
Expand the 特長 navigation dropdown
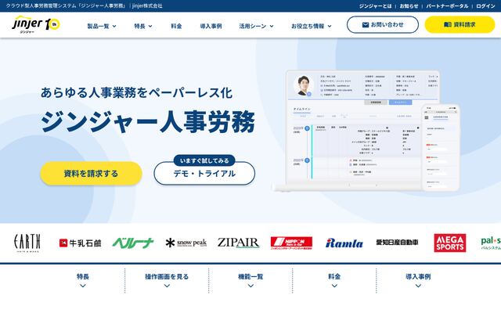pos(142,26)
